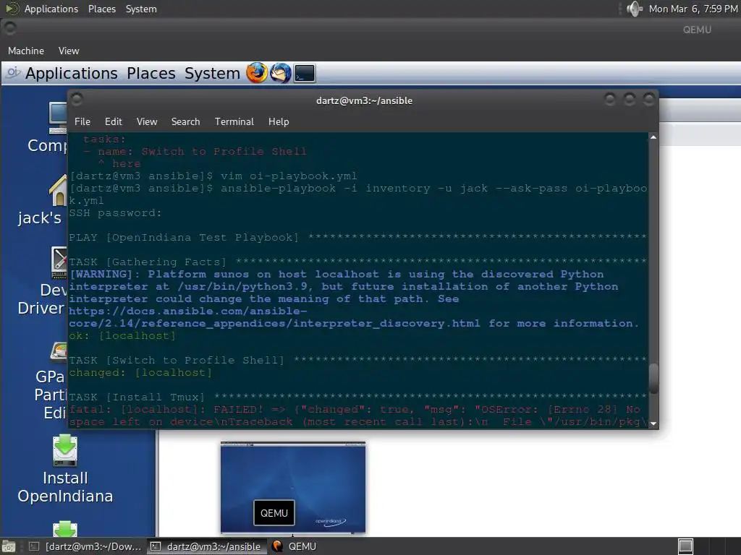Click the 'vim oi-playbook.yml' command line
Viewport: 741px width, 555px height.
pos(213,176)
